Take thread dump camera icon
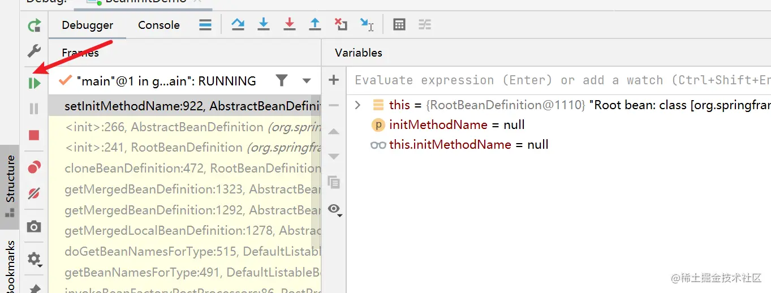The width and height of the screenshot is (771, 293). point(34,227)
